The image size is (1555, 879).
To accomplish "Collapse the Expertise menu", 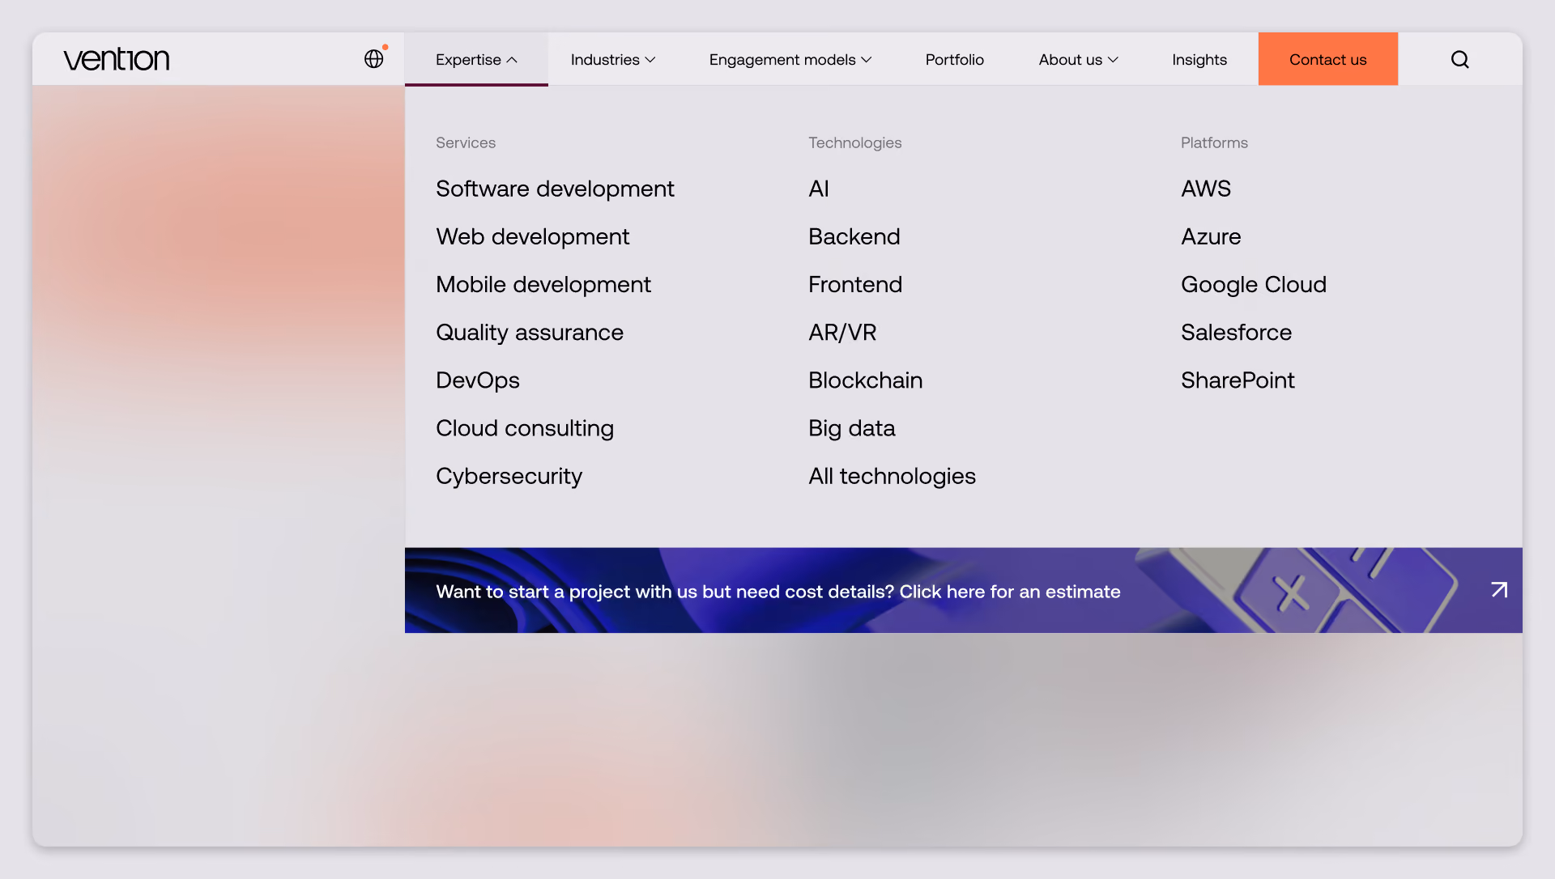I will (x=476, y=59).
